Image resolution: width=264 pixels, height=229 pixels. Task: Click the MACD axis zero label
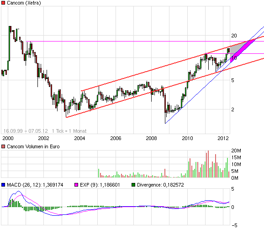(232, 207)
